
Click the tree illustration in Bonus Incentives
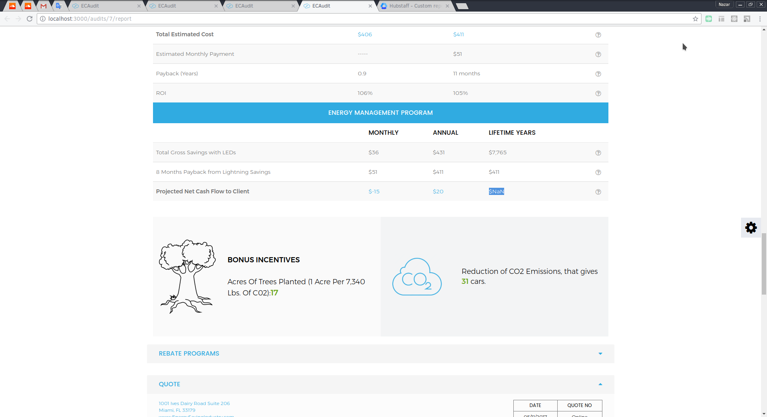187,277
